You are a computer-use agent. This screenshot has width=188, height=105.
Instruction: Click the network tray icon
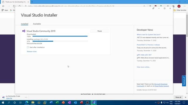pyautogui.click(x=164, y=102)
